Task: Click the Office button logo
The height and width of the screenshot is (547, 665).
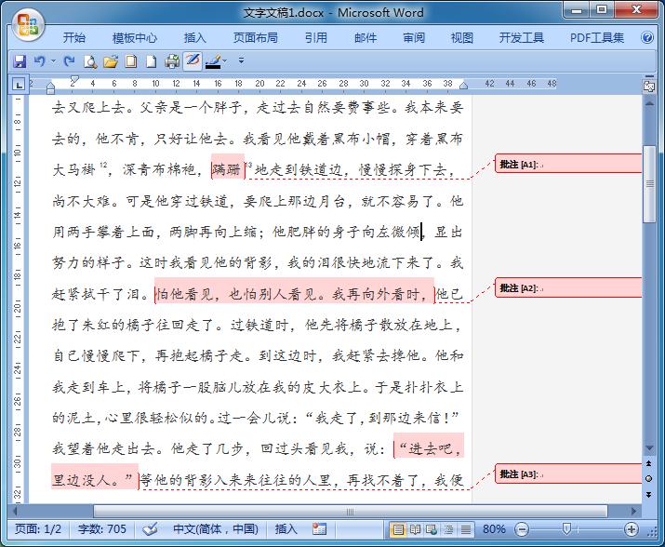Action: click(x=27, y=24)
